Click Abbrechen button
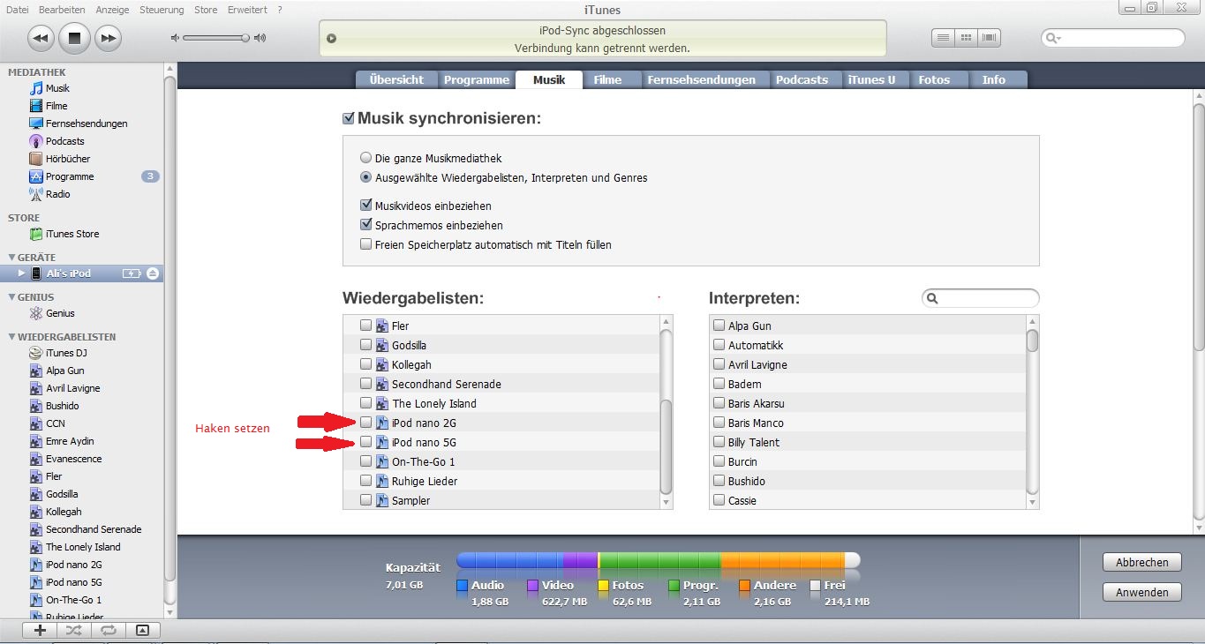This screenshot has height=644, width=1205. tap(1141, 562)
